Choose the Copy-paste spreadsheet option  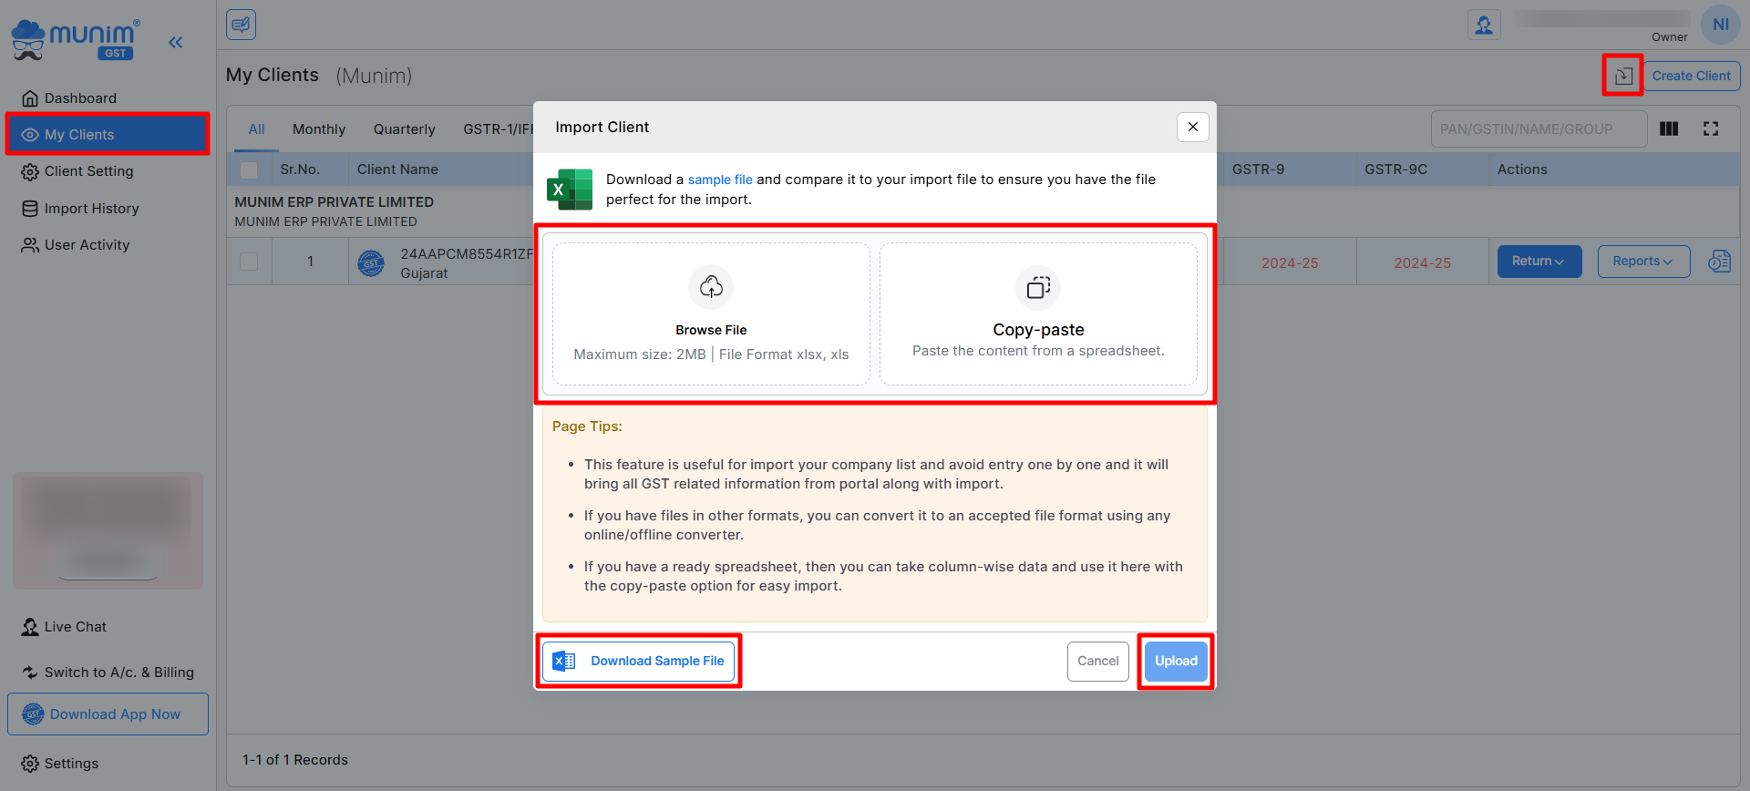tap(1038, 313)
